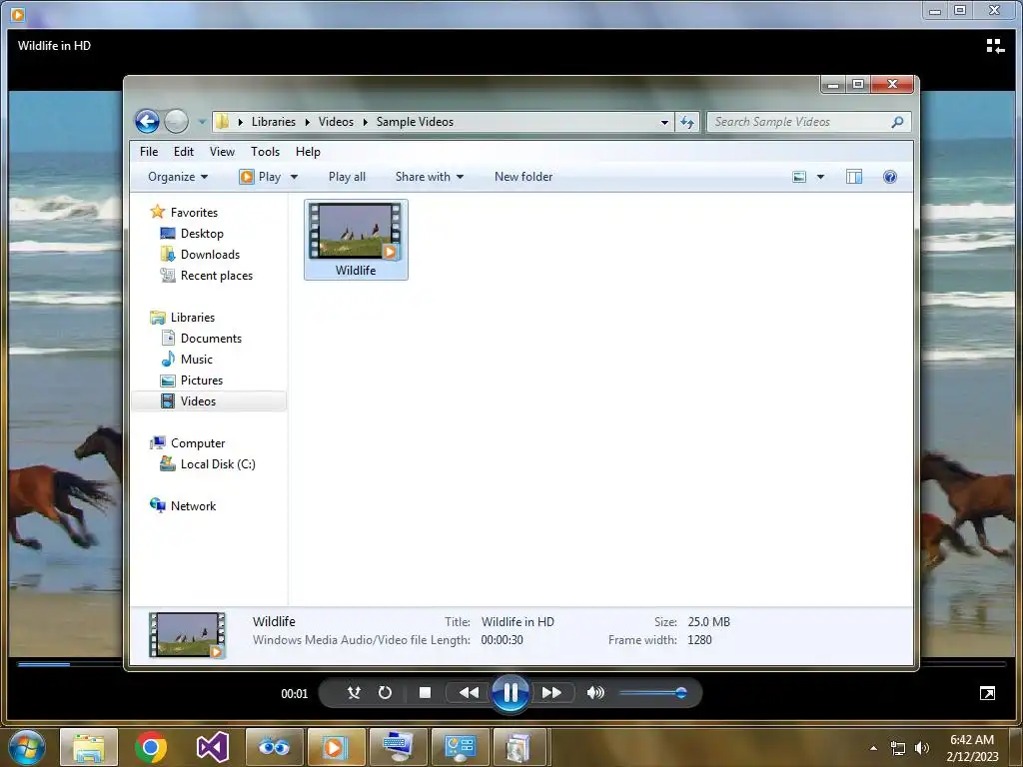Click Wildlife preview thumbnail in details pane

[187, 634]
